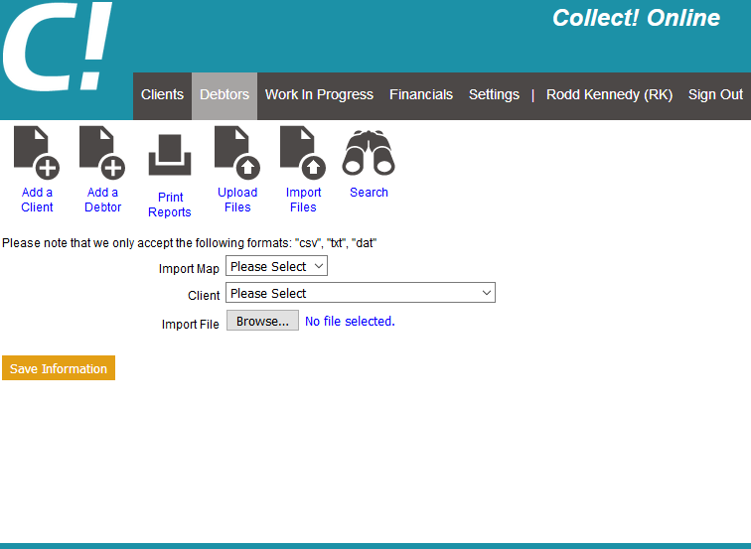751x549 pixels.
Task: Click the 'No file selected.' text
Action: point(350,322)
